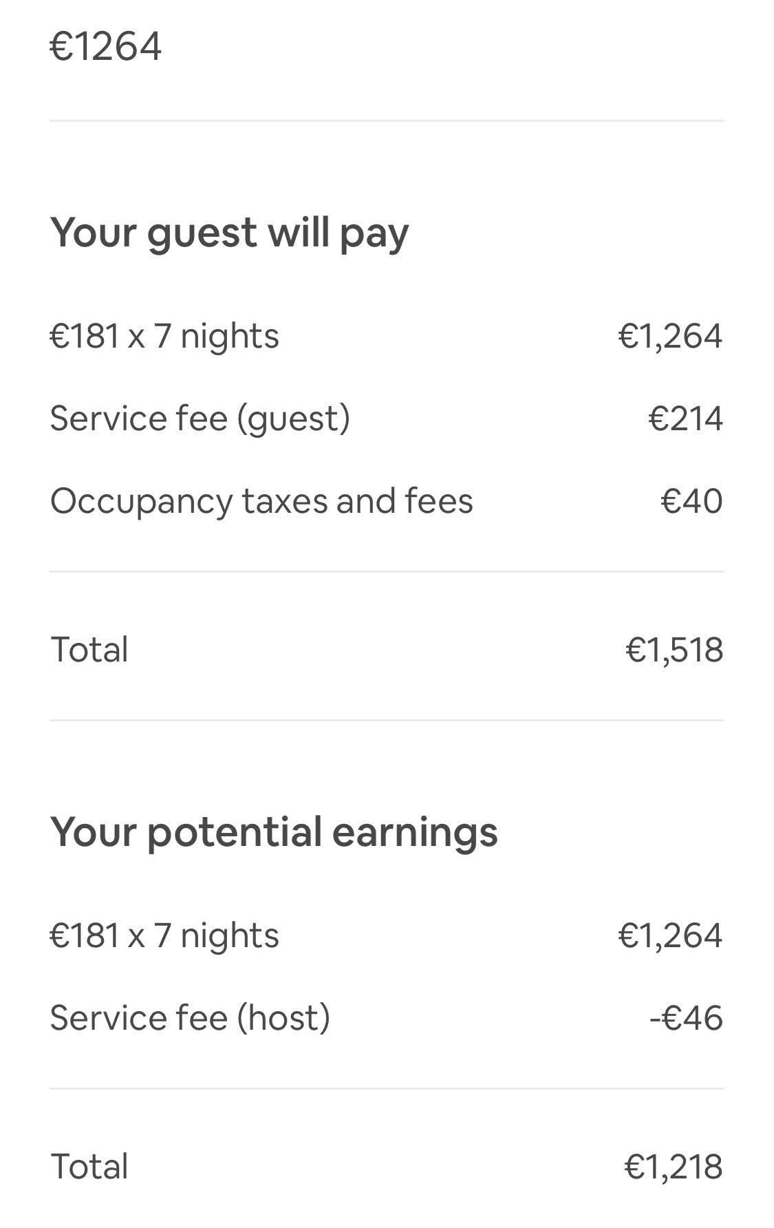
Task: Click the €1,218 earnings total amount
Action: pos(674,1167)
